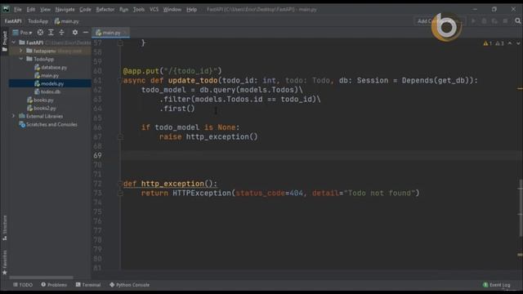Select main.py in project tree
Image resolution: width=523 pixels, height=294 pixels.
point(47,75)
